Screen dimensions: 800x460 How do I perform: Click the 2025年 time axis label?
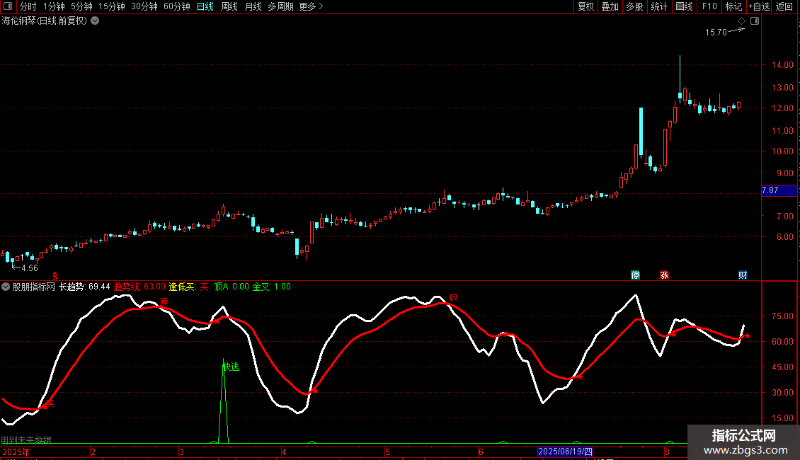point(16,452)
